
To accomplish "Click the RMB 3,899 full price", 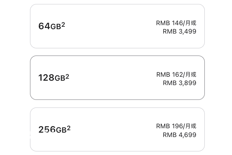I will (x=180, y=83).
